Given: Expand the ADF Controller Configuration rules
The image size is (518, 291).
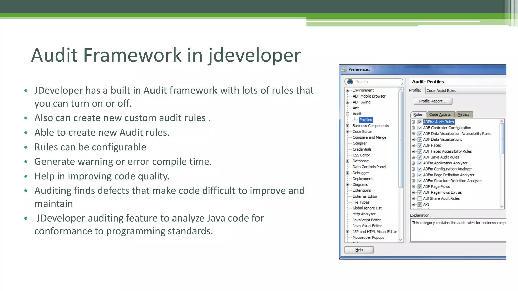Looking at the screenshot, I should coord(413,128).
